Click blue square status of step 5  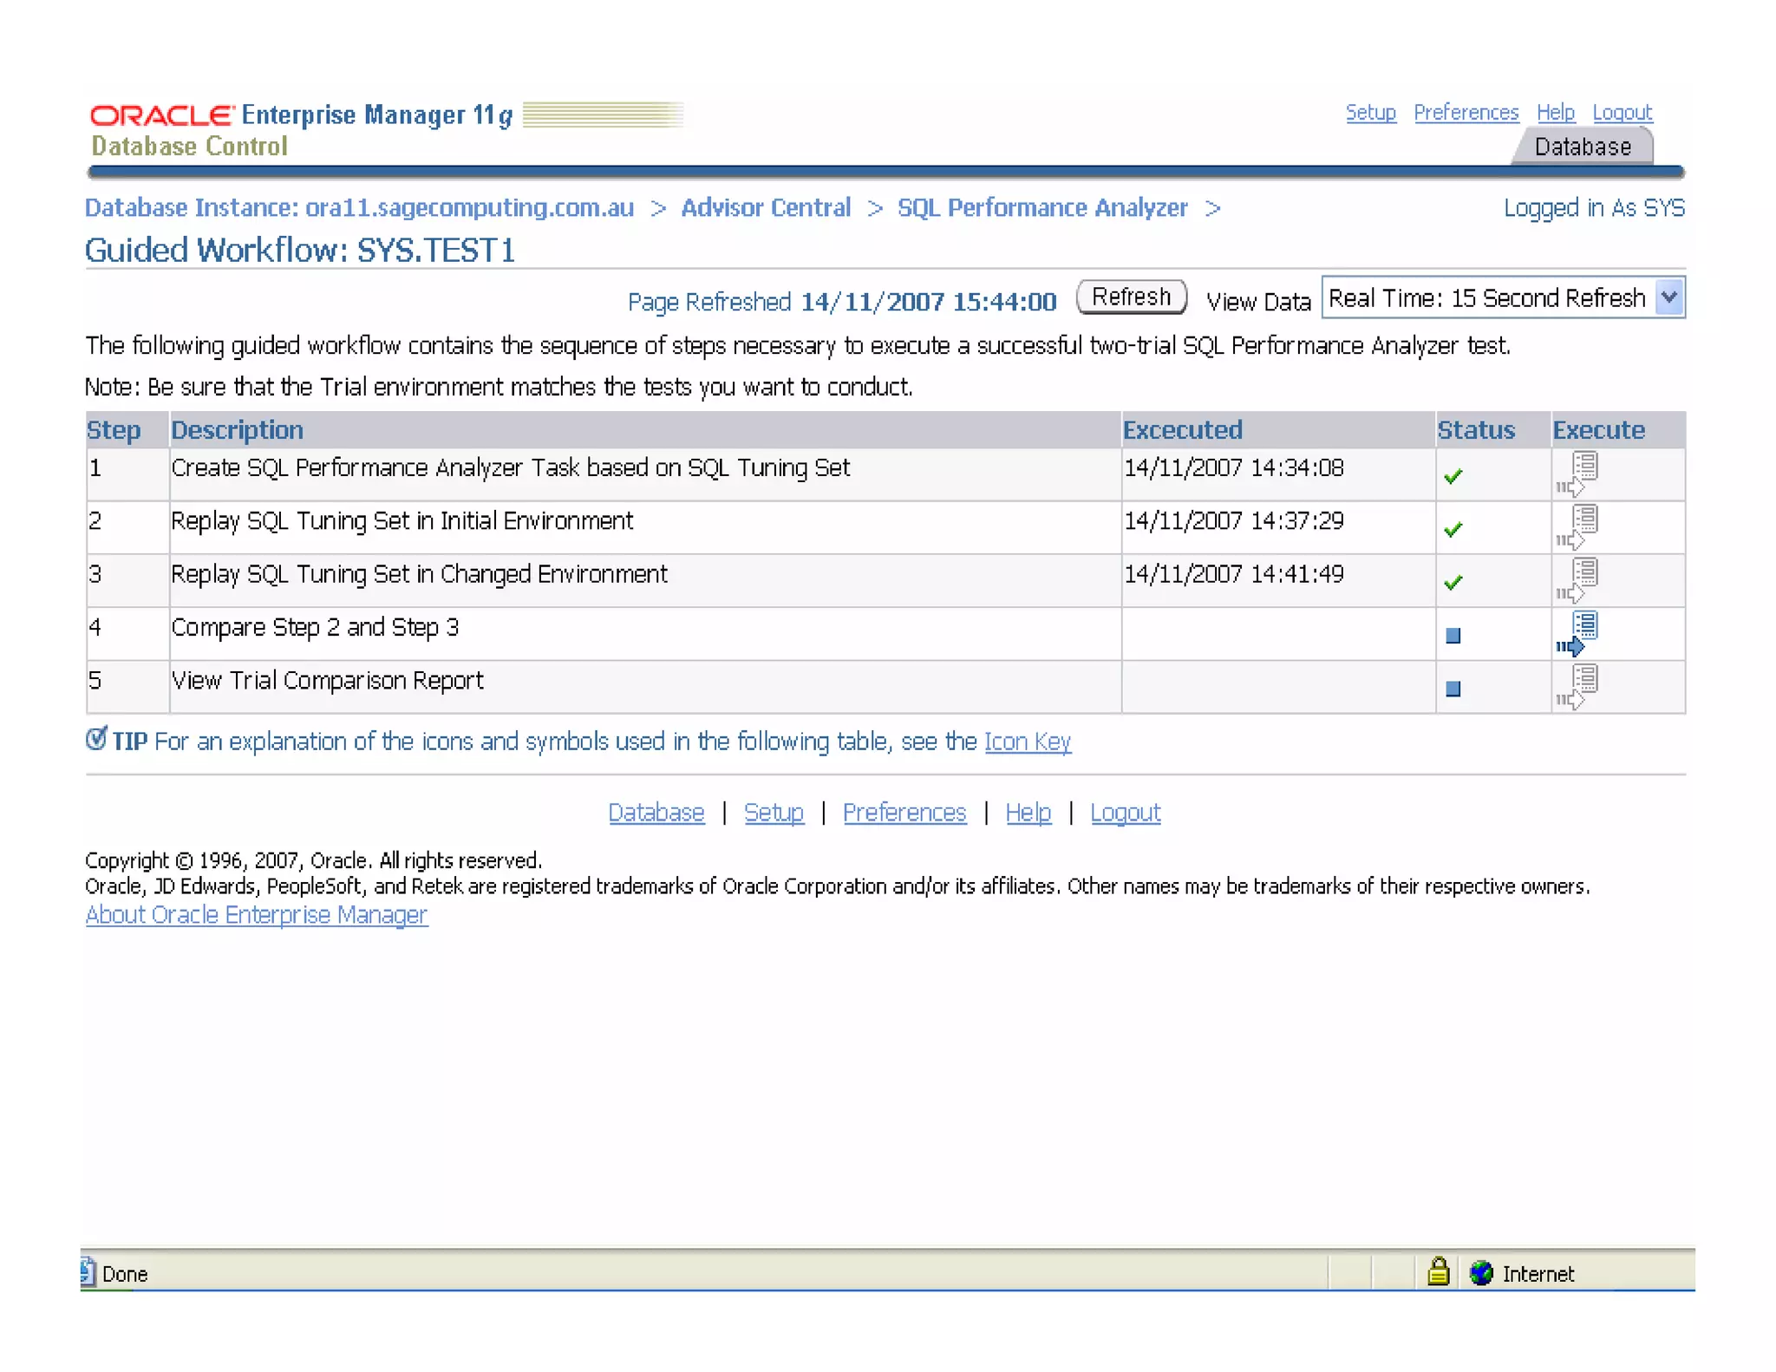[x=1453, y=689]
